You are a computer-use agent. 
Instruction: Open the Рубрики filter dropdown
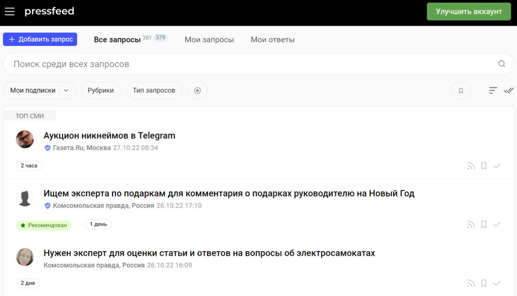[x=100, y=91]
